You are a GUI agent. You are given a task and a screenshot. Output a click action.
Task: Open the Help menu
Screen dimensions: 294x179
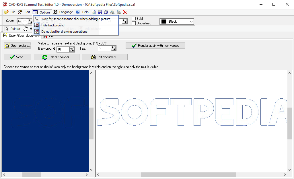pyautogui.click(x=82, y=12)
